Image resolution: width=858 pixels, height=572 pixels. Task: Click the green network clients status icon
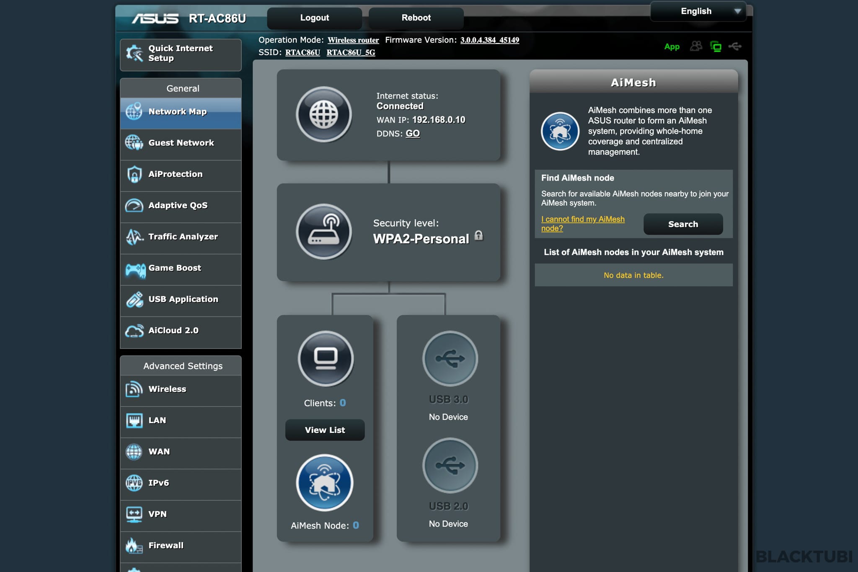[716, 47]
